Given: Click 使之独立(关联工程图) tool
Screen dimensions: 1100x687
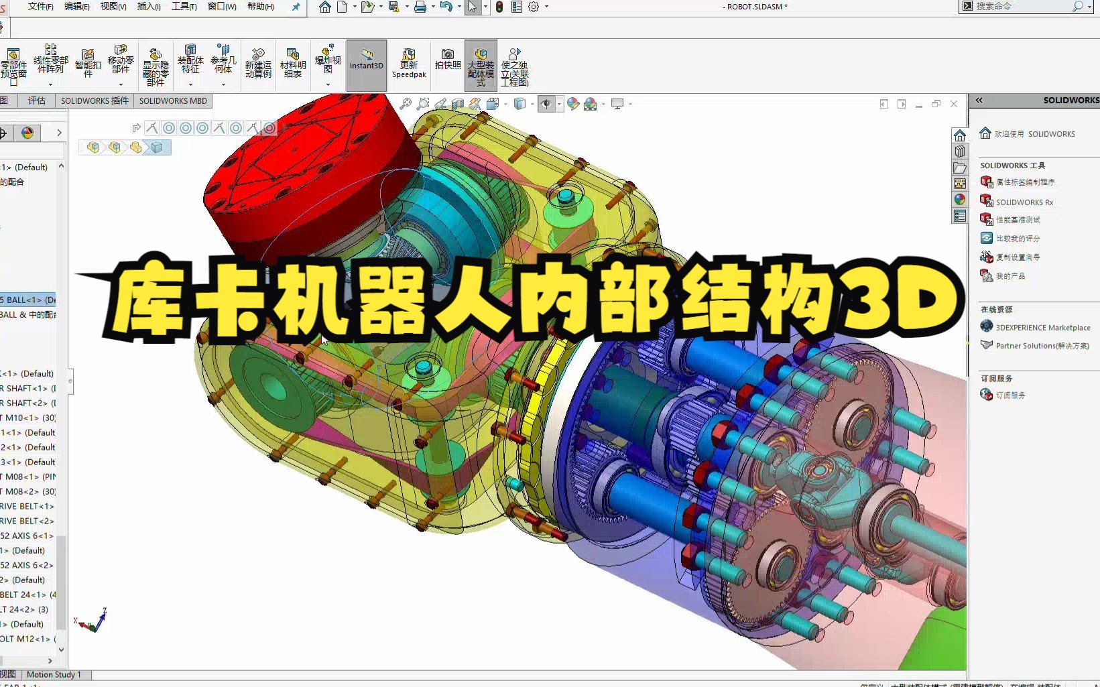Looking at the screenshot, I should (x=515, y=66).
